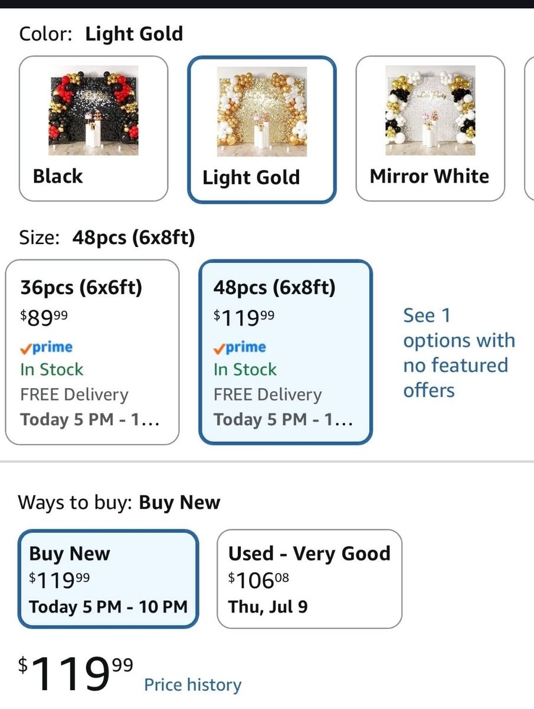The image size is (534, 709).
Task: Open See 1 options with no featured offers
Action: tap(459, 353)
